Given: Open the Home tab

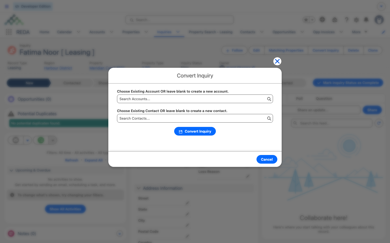Looking at the screenshot, I should coord(44,32).
